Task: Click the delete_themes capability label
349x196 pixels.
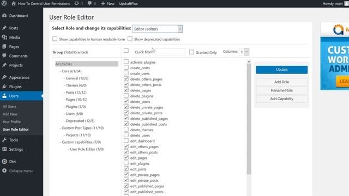Action: [142, 130]
